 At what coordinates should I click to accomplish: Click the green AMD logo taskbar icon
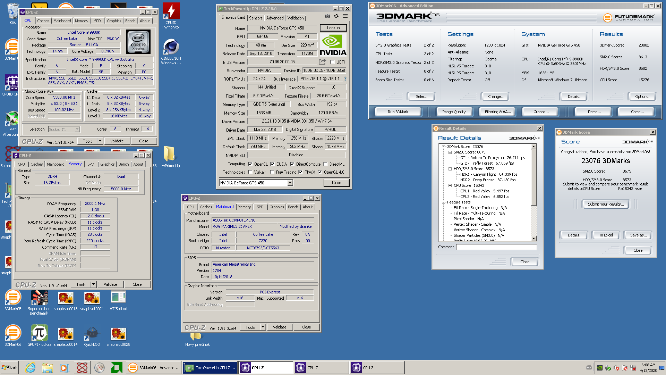117,368
